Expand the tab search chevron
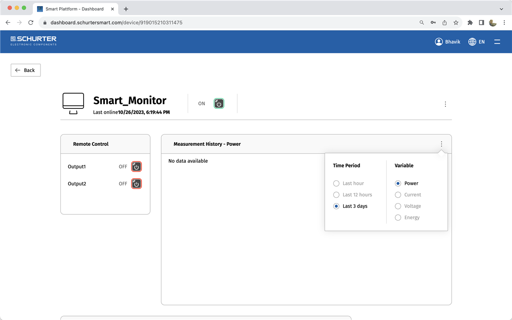 click(x=501, y=9)
